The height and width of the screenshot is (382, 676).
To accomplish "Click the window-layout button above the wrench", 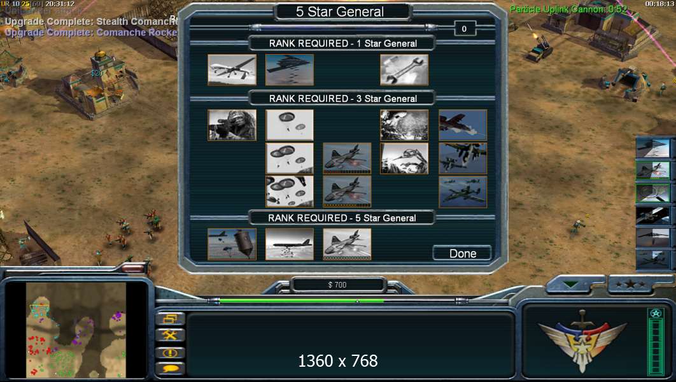I will coord(171,318).
